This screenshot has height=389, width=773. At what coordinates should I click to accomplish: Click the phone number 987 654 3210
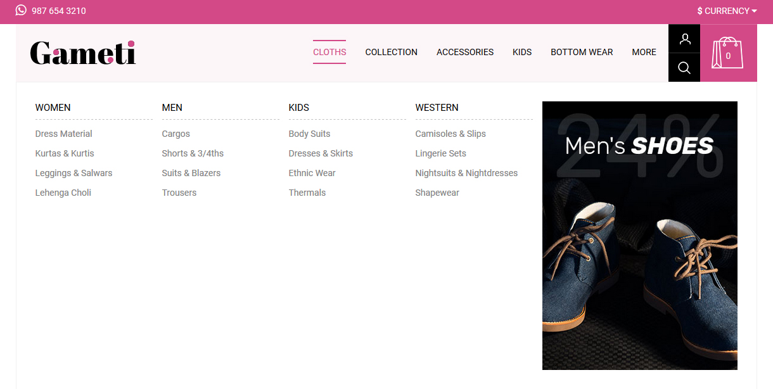pyautogui.click(x=59, y=11)
